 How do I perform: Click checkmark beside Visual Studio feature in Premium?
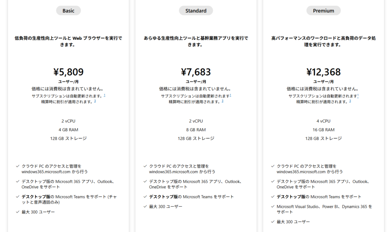tap(273, 207)
